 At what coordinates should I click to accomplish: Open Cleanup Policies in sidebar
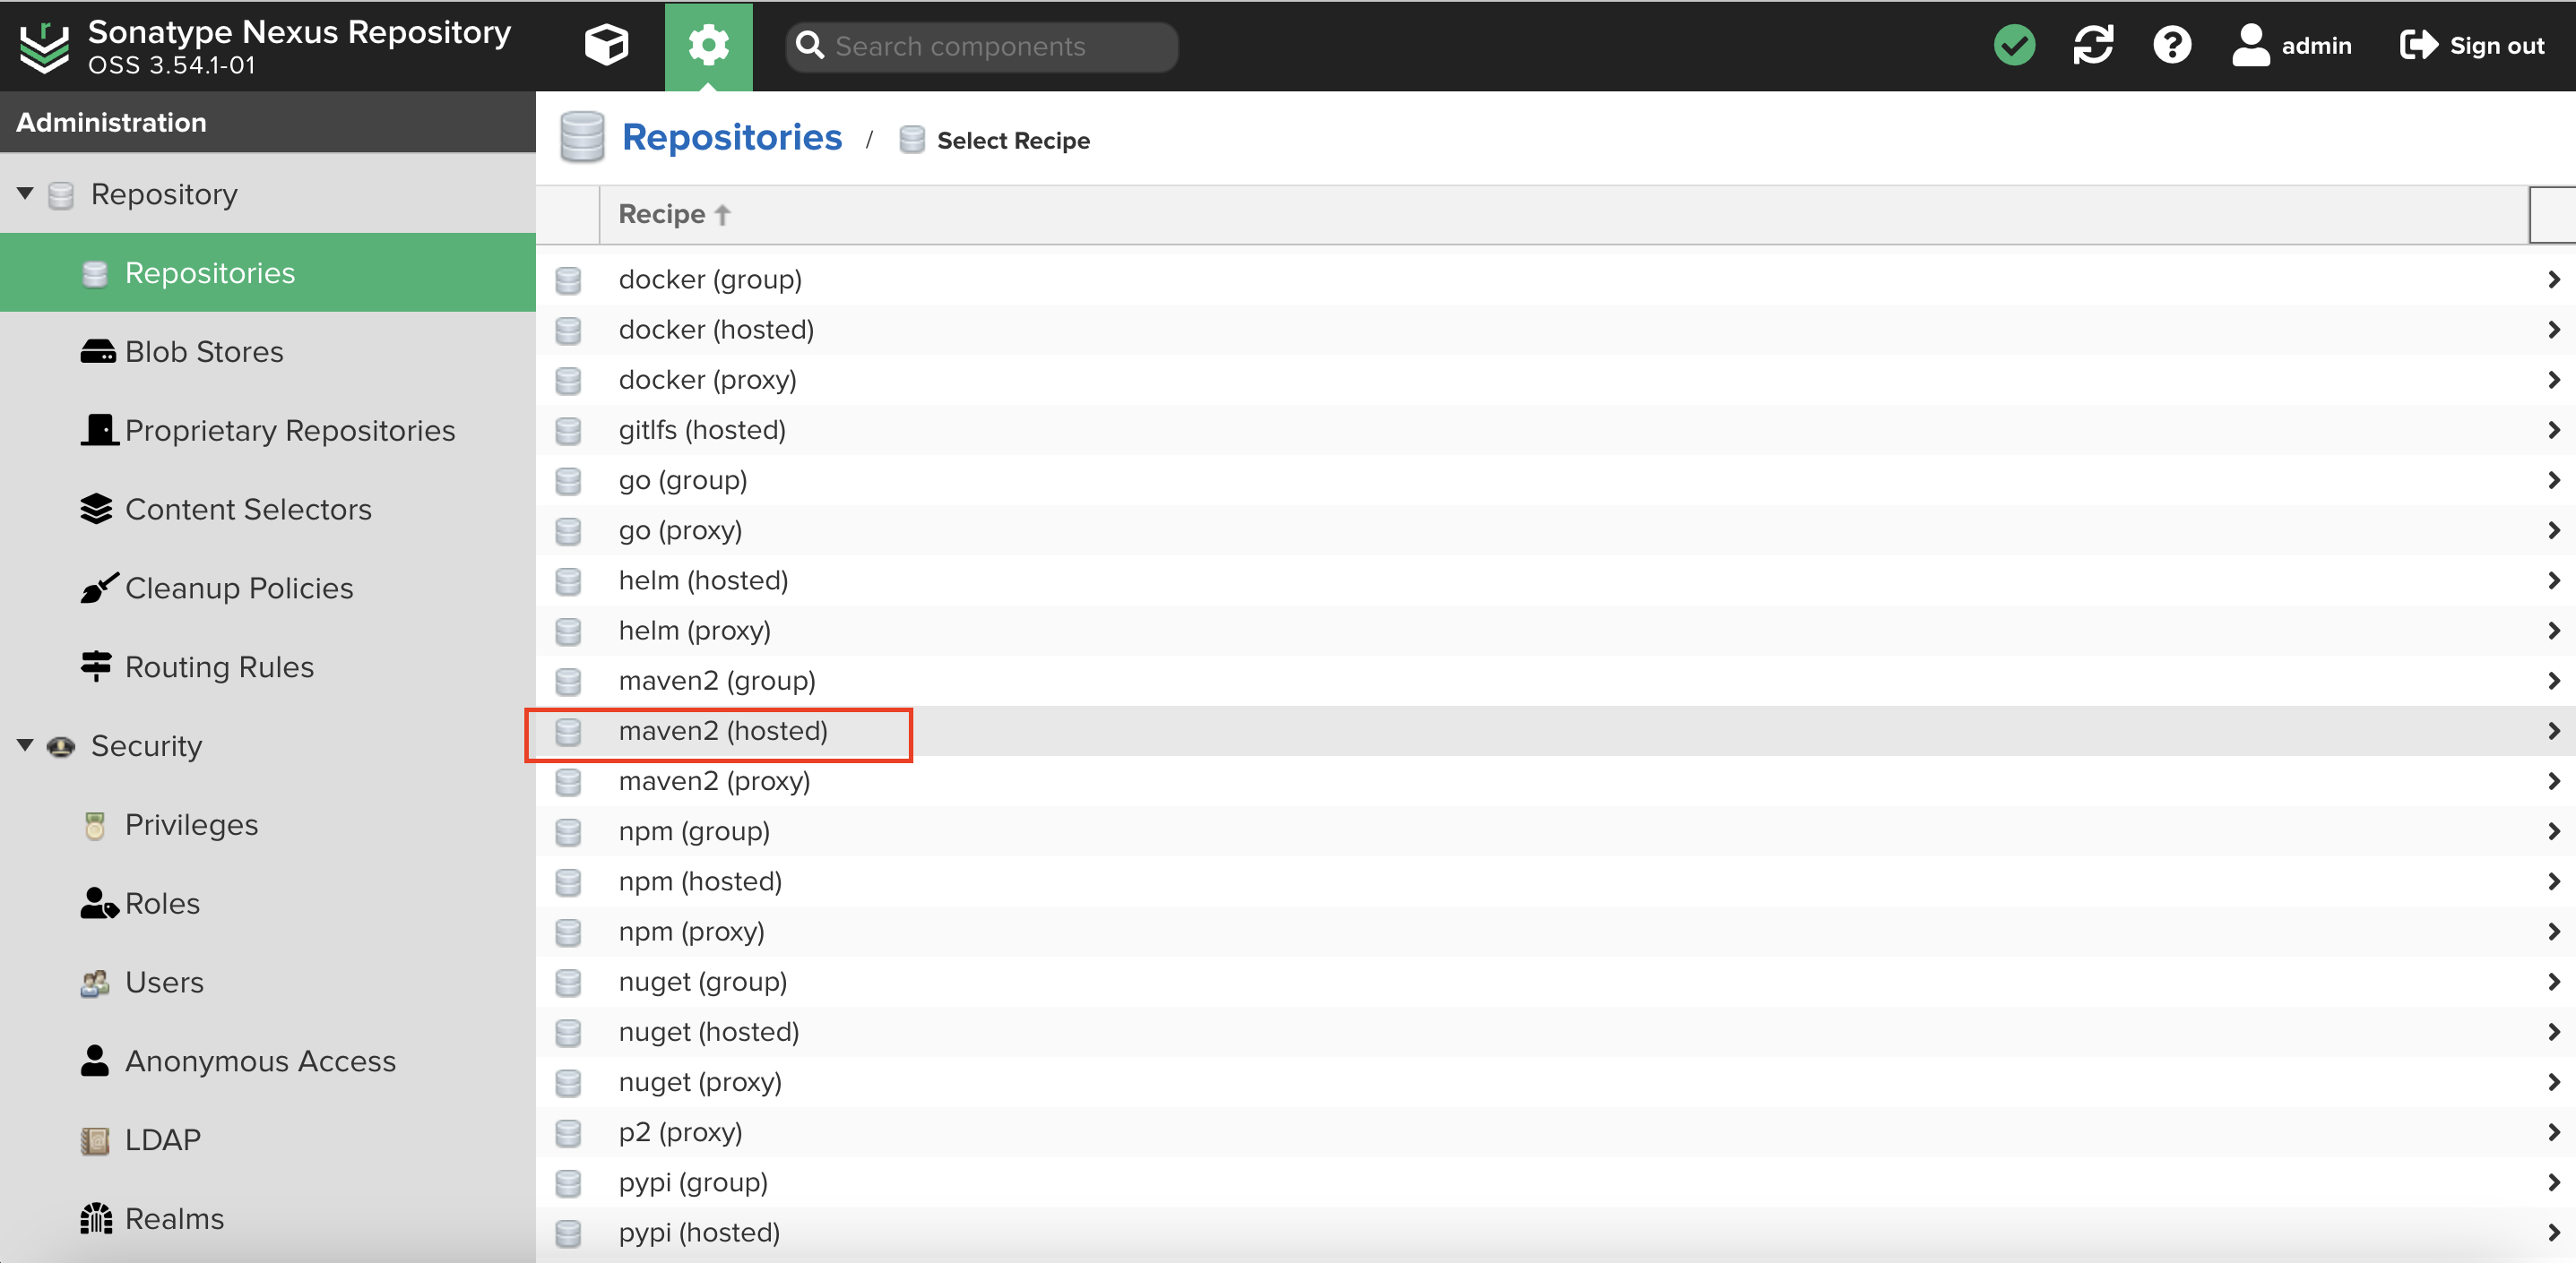point(268,588)
